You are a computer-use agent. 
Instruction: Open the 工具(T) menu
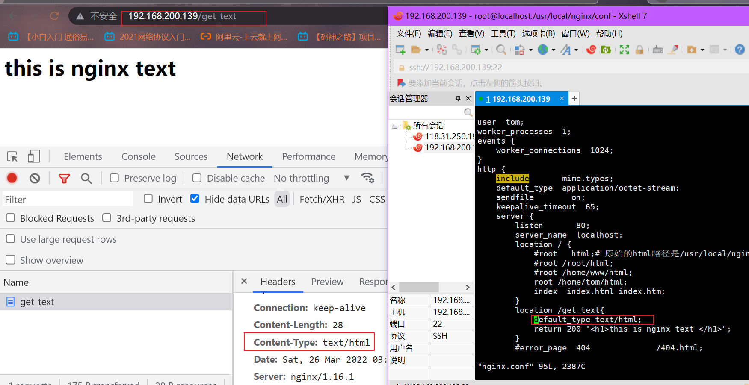click(x=503, y=34)
